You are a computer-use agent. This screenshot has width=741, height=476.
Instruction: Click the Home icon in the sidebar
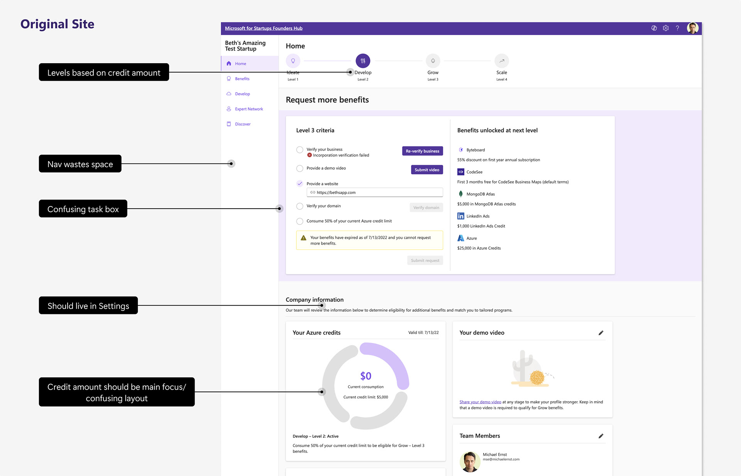[229, 64]
